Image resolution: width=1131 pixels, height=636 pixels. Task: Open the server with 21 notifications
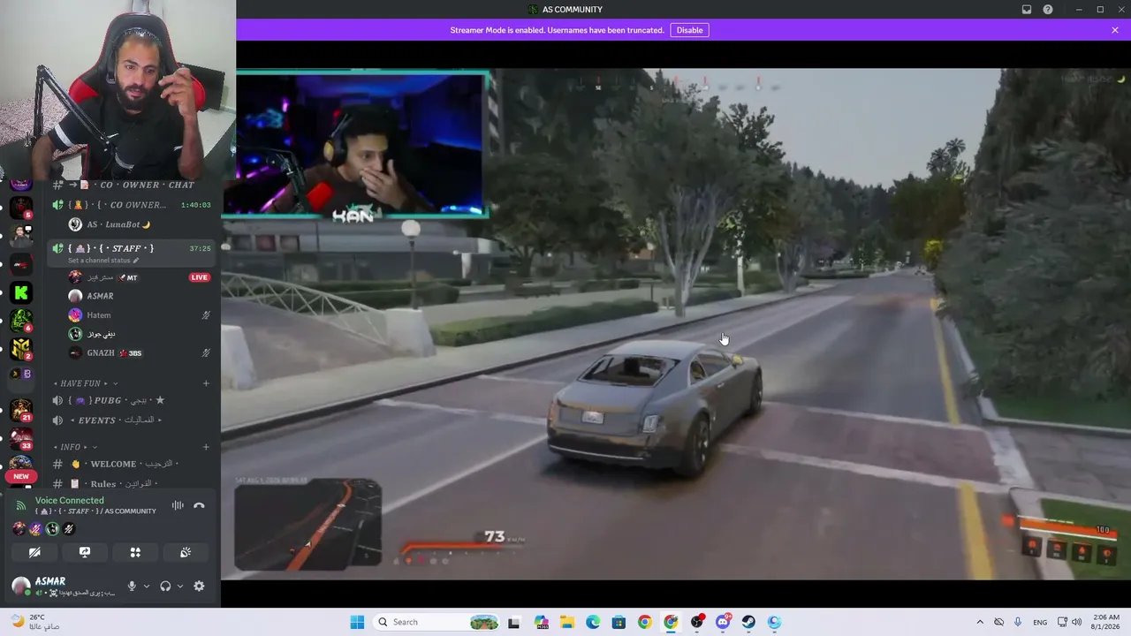point(21,410)
